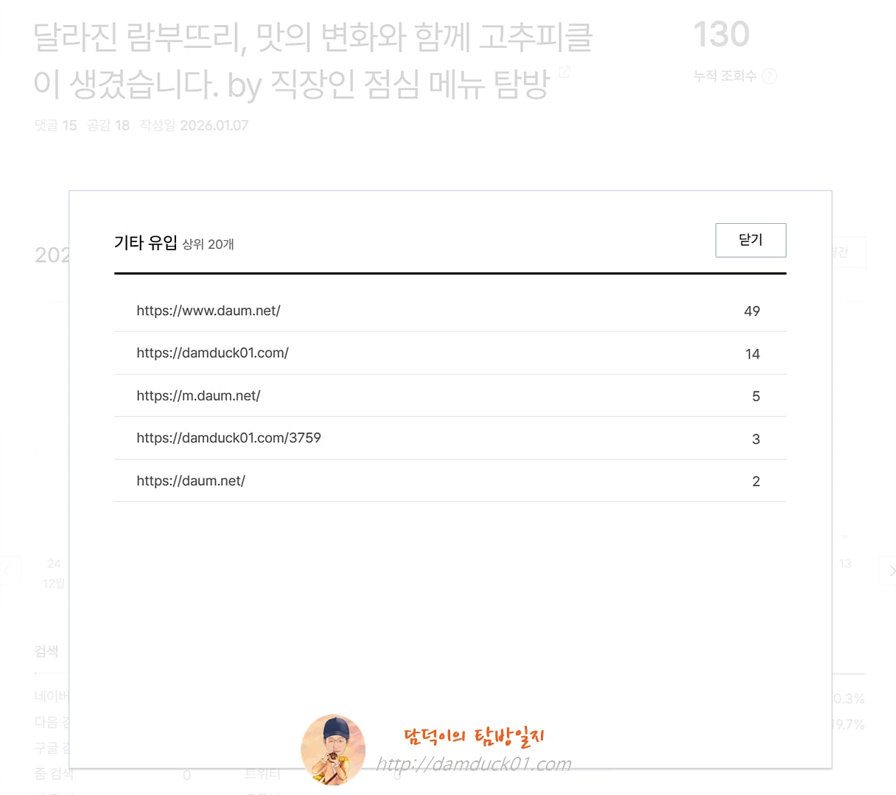Open the https://damduck01.com/ referral link

(213, 353)
